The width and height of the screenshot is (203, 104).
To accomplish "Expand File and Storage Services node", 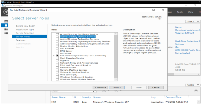I will (x=54, y=56).
